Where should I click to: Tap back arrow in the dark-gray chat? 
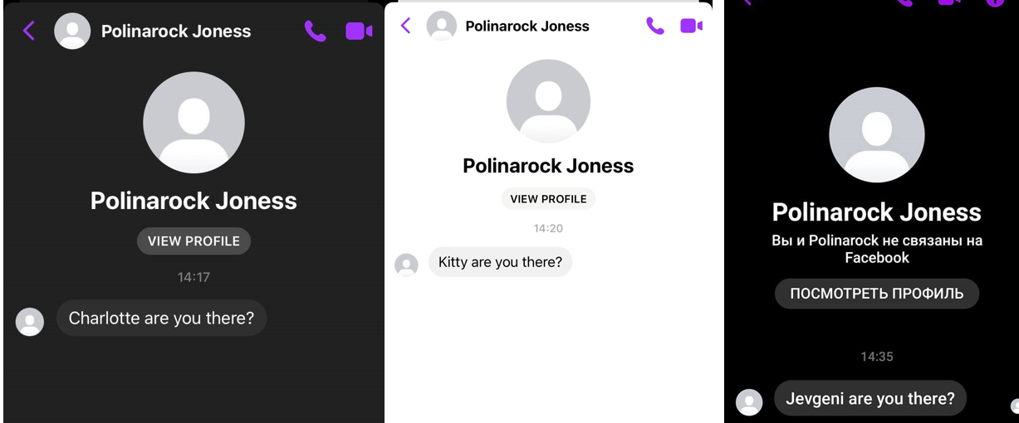[x=29, y=32]
